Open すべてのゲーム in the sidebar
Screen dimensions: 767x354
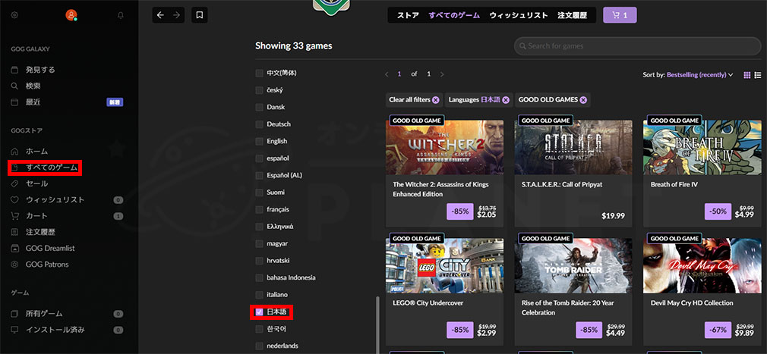coord(52,168)
